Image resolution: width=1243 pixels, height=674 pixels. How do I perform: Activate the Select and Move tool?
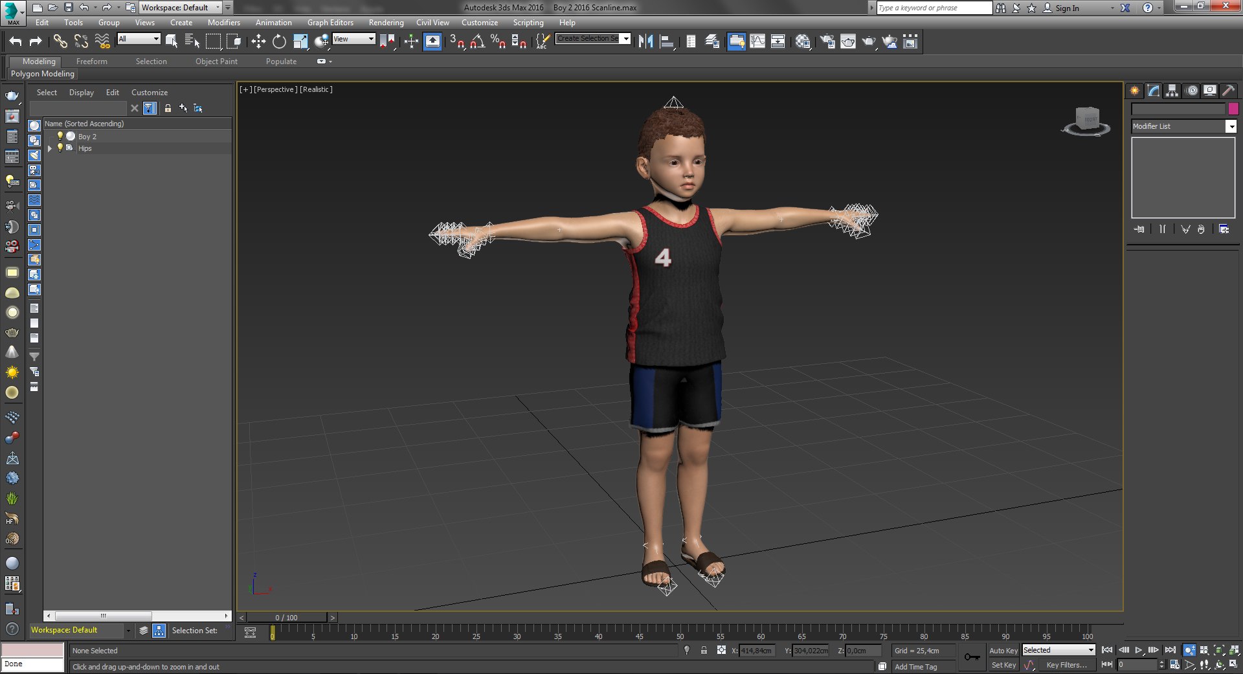[258, 41]
